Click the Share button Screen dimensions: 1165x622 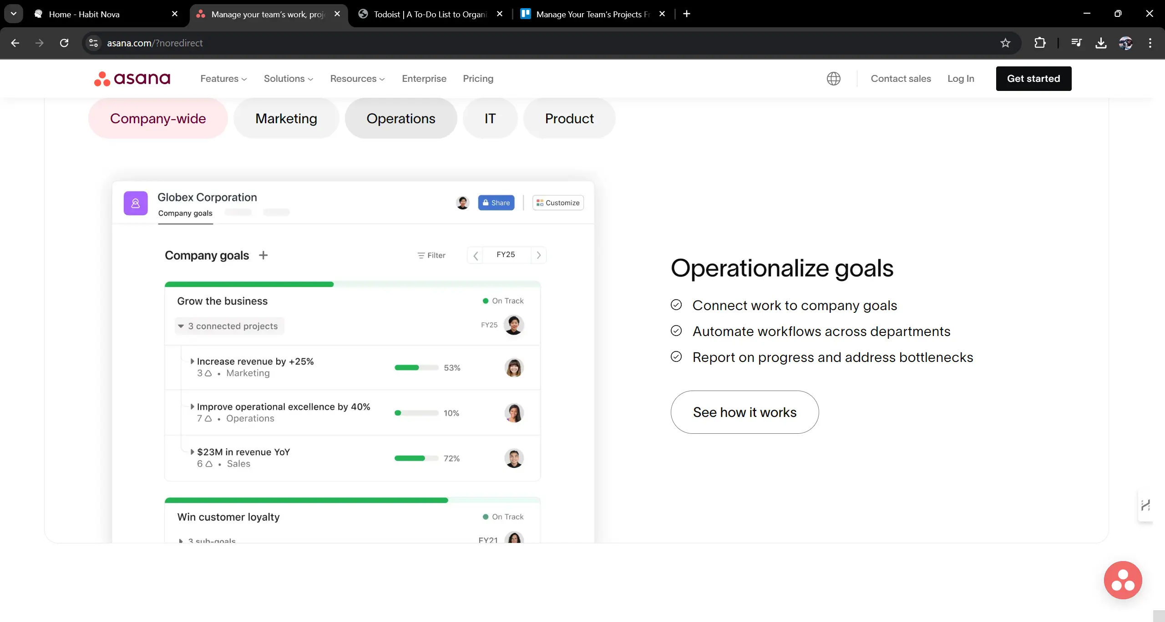[496, 203]
